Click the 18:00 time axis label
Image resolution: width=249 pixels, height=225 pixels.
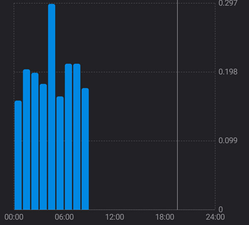click(x=165, y=217)
